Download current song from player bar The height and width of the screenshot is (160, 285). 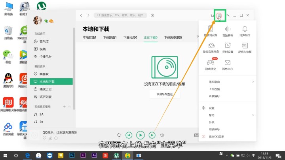point(50,138)
